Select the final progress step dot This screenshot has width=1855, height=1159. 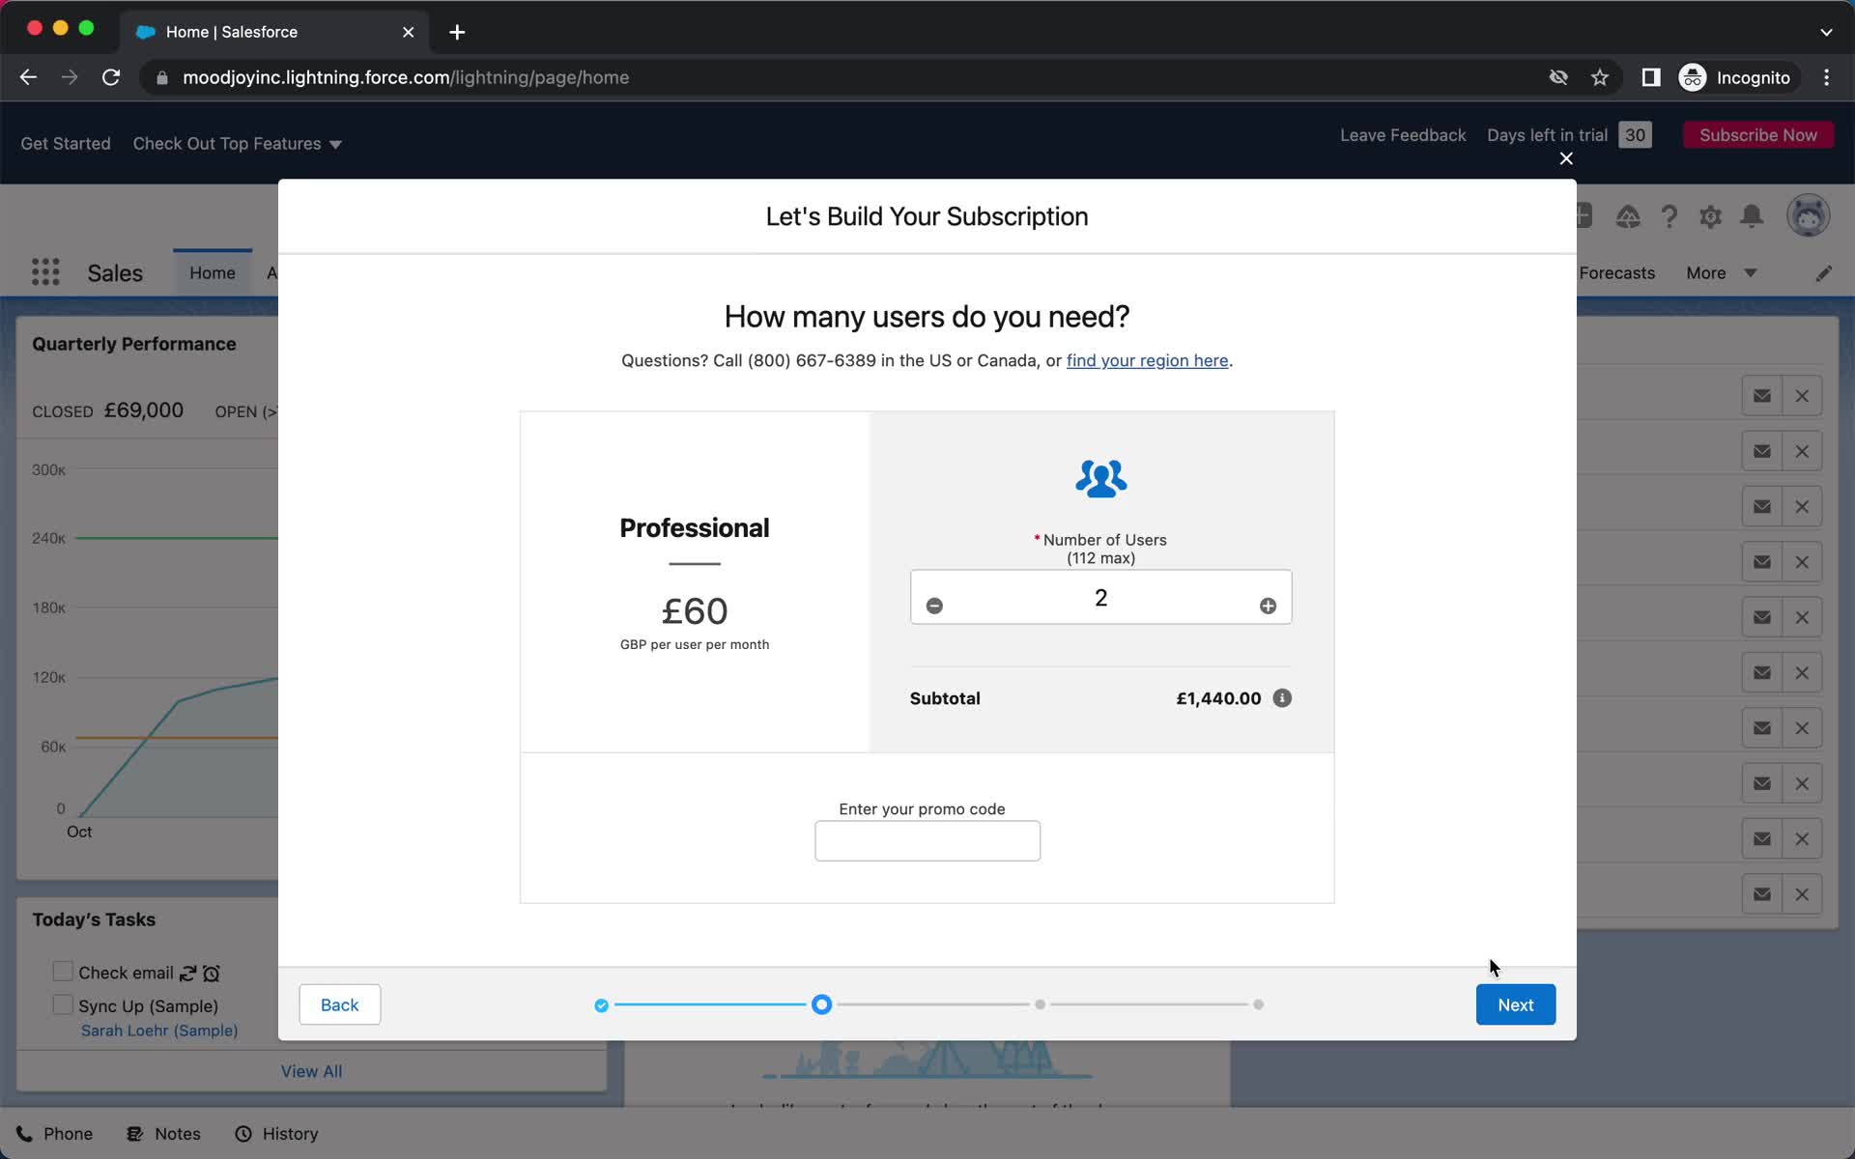[1258, 1004]
